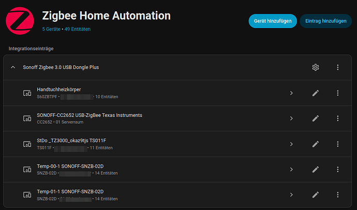
Task: Click the Zigbee Home Automation logo
Action: [x=20, y=20]
